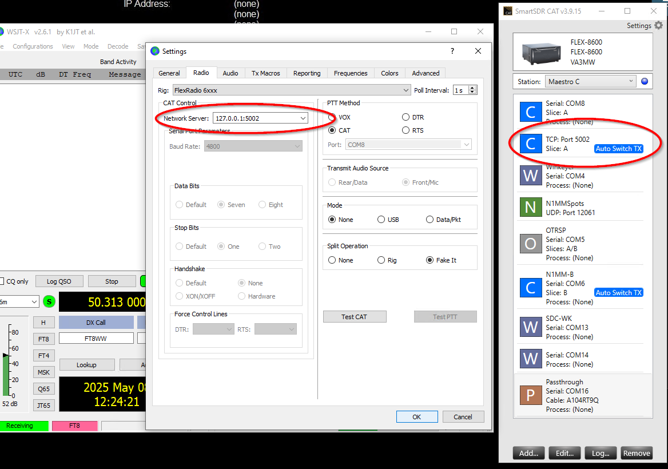Click the Test CAT button
The width and height of the screenshot is (668, 469).
point(355,316)
